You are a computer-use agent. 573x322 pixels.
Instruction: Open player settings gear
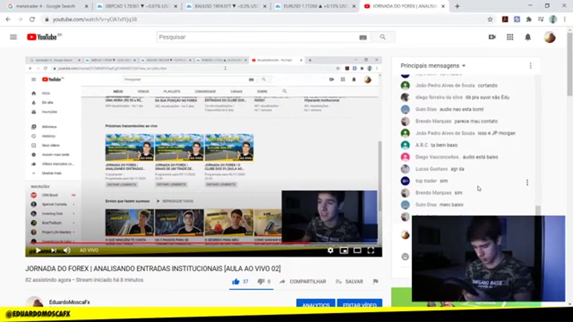pos(330,250)
